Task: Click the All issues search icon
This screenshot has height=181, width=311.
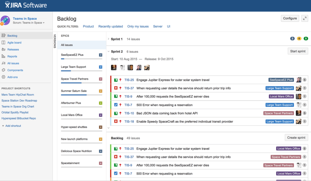Action: 4,63
